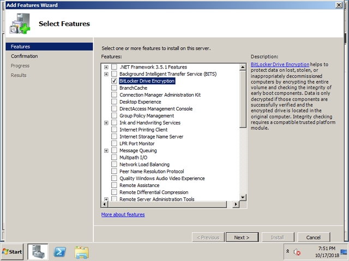Check Background Intelligent Transfer Service (BITS) box
Viewport: 349px width, 261px height.
coord(114,74)
